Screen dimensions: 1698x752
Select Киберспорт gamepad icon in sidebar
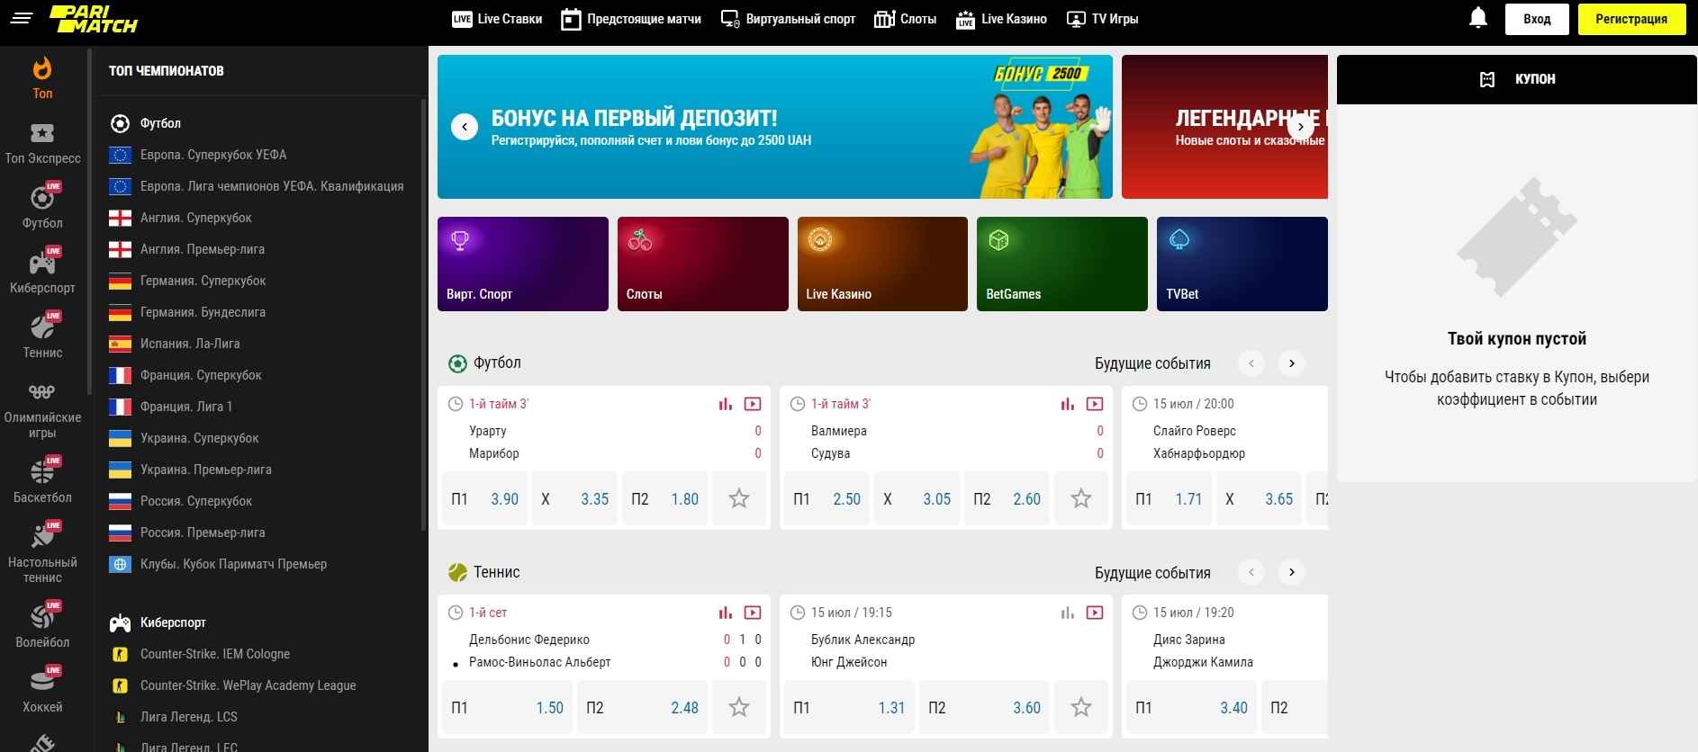point(42,262)
